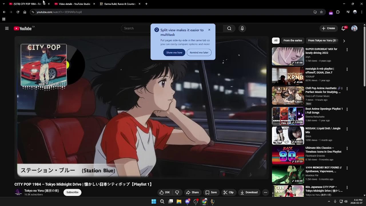Select the From Tokyo no Yoru chip
The width and height of the screenshot is (366, 206).
click(323, 41)
